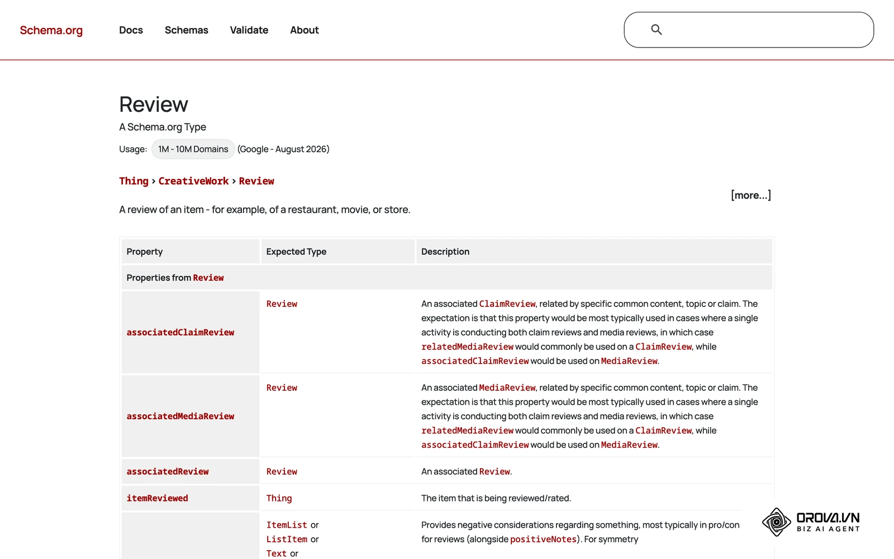Click the 'A Schema.org Type' subtitle
894x559 pixels.
pyautogui.click(x=163, y=127)
